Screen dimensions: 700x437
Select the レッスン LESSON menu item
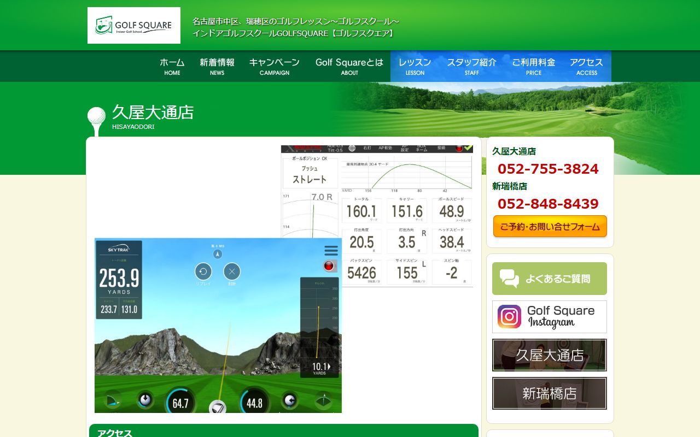tap(415, 67)
